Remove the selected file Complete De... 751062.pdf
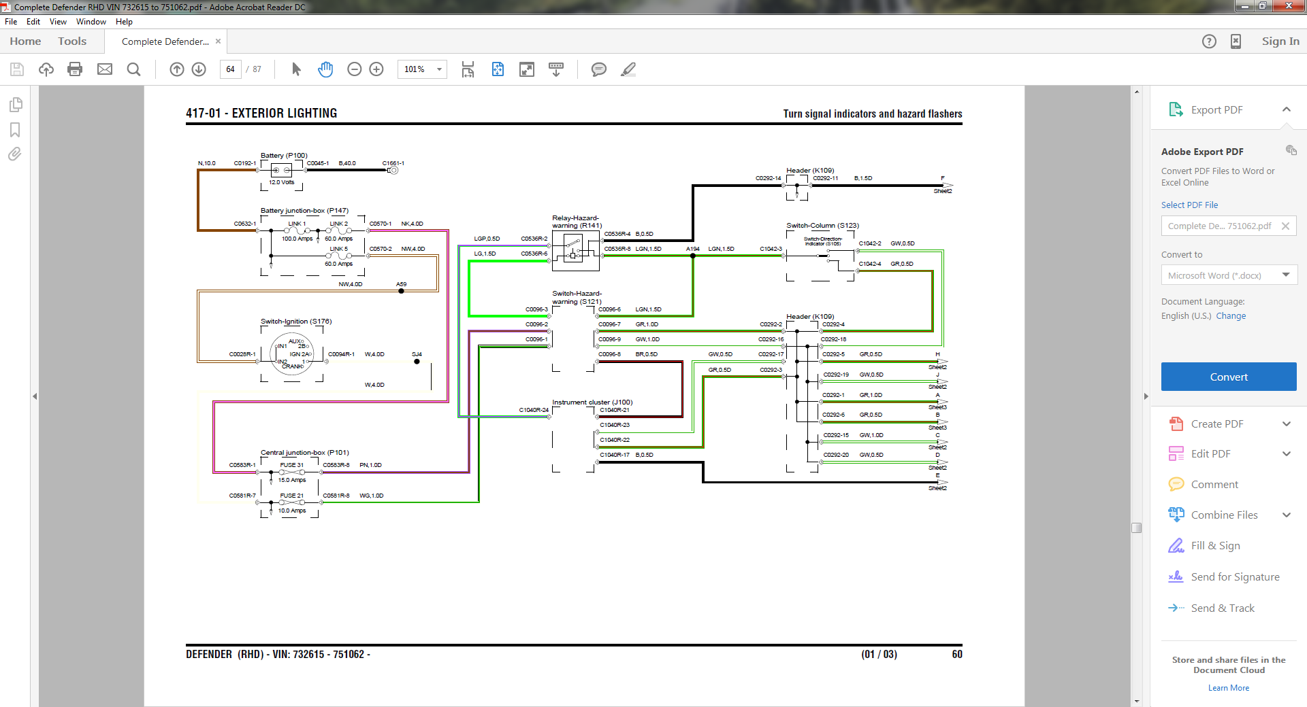The image size is (1307, 707). 1285,226
